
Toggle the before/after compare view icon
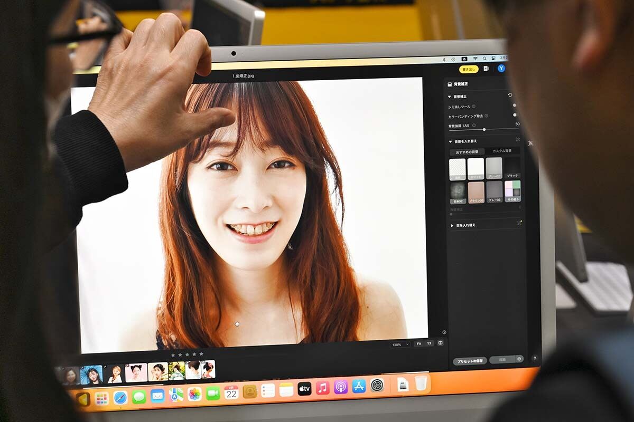(x=440, y=342)
